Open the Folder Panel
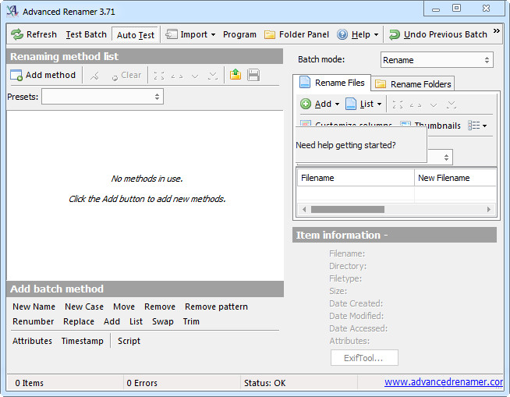 296,34
